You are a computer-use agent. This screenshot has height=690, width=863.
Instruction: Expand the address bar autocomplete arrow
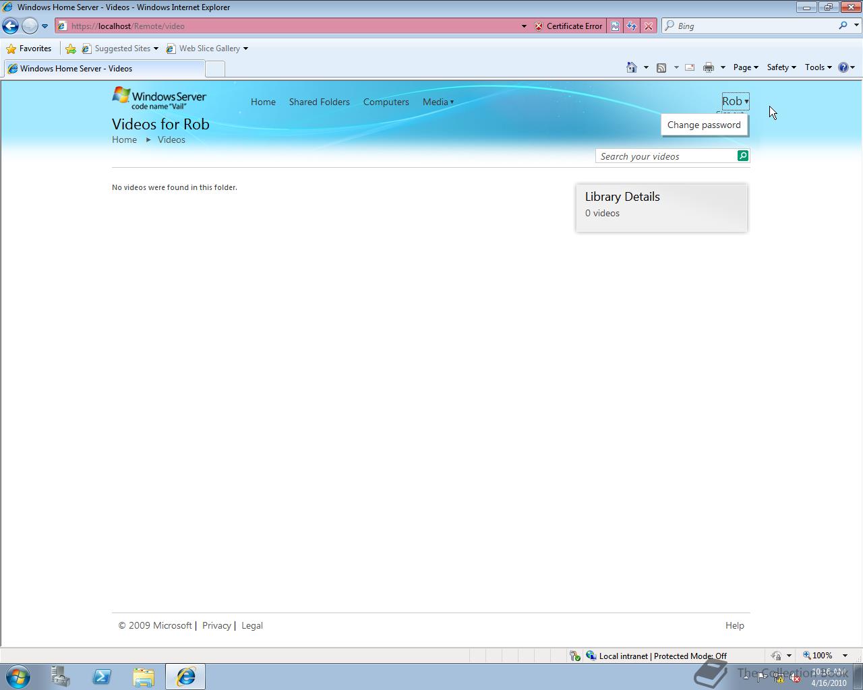(524, 26)
